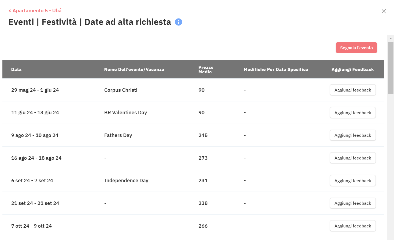The width and height of the screenshot is (394, 240).
Task: Click the scrollbar up arrow
Action: point(391,39)
